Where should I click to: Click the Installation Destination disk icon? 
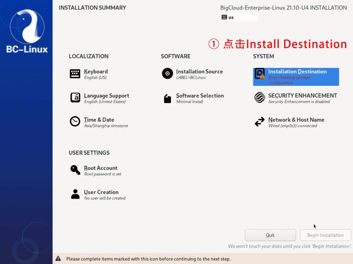click(x=259, y=74)
